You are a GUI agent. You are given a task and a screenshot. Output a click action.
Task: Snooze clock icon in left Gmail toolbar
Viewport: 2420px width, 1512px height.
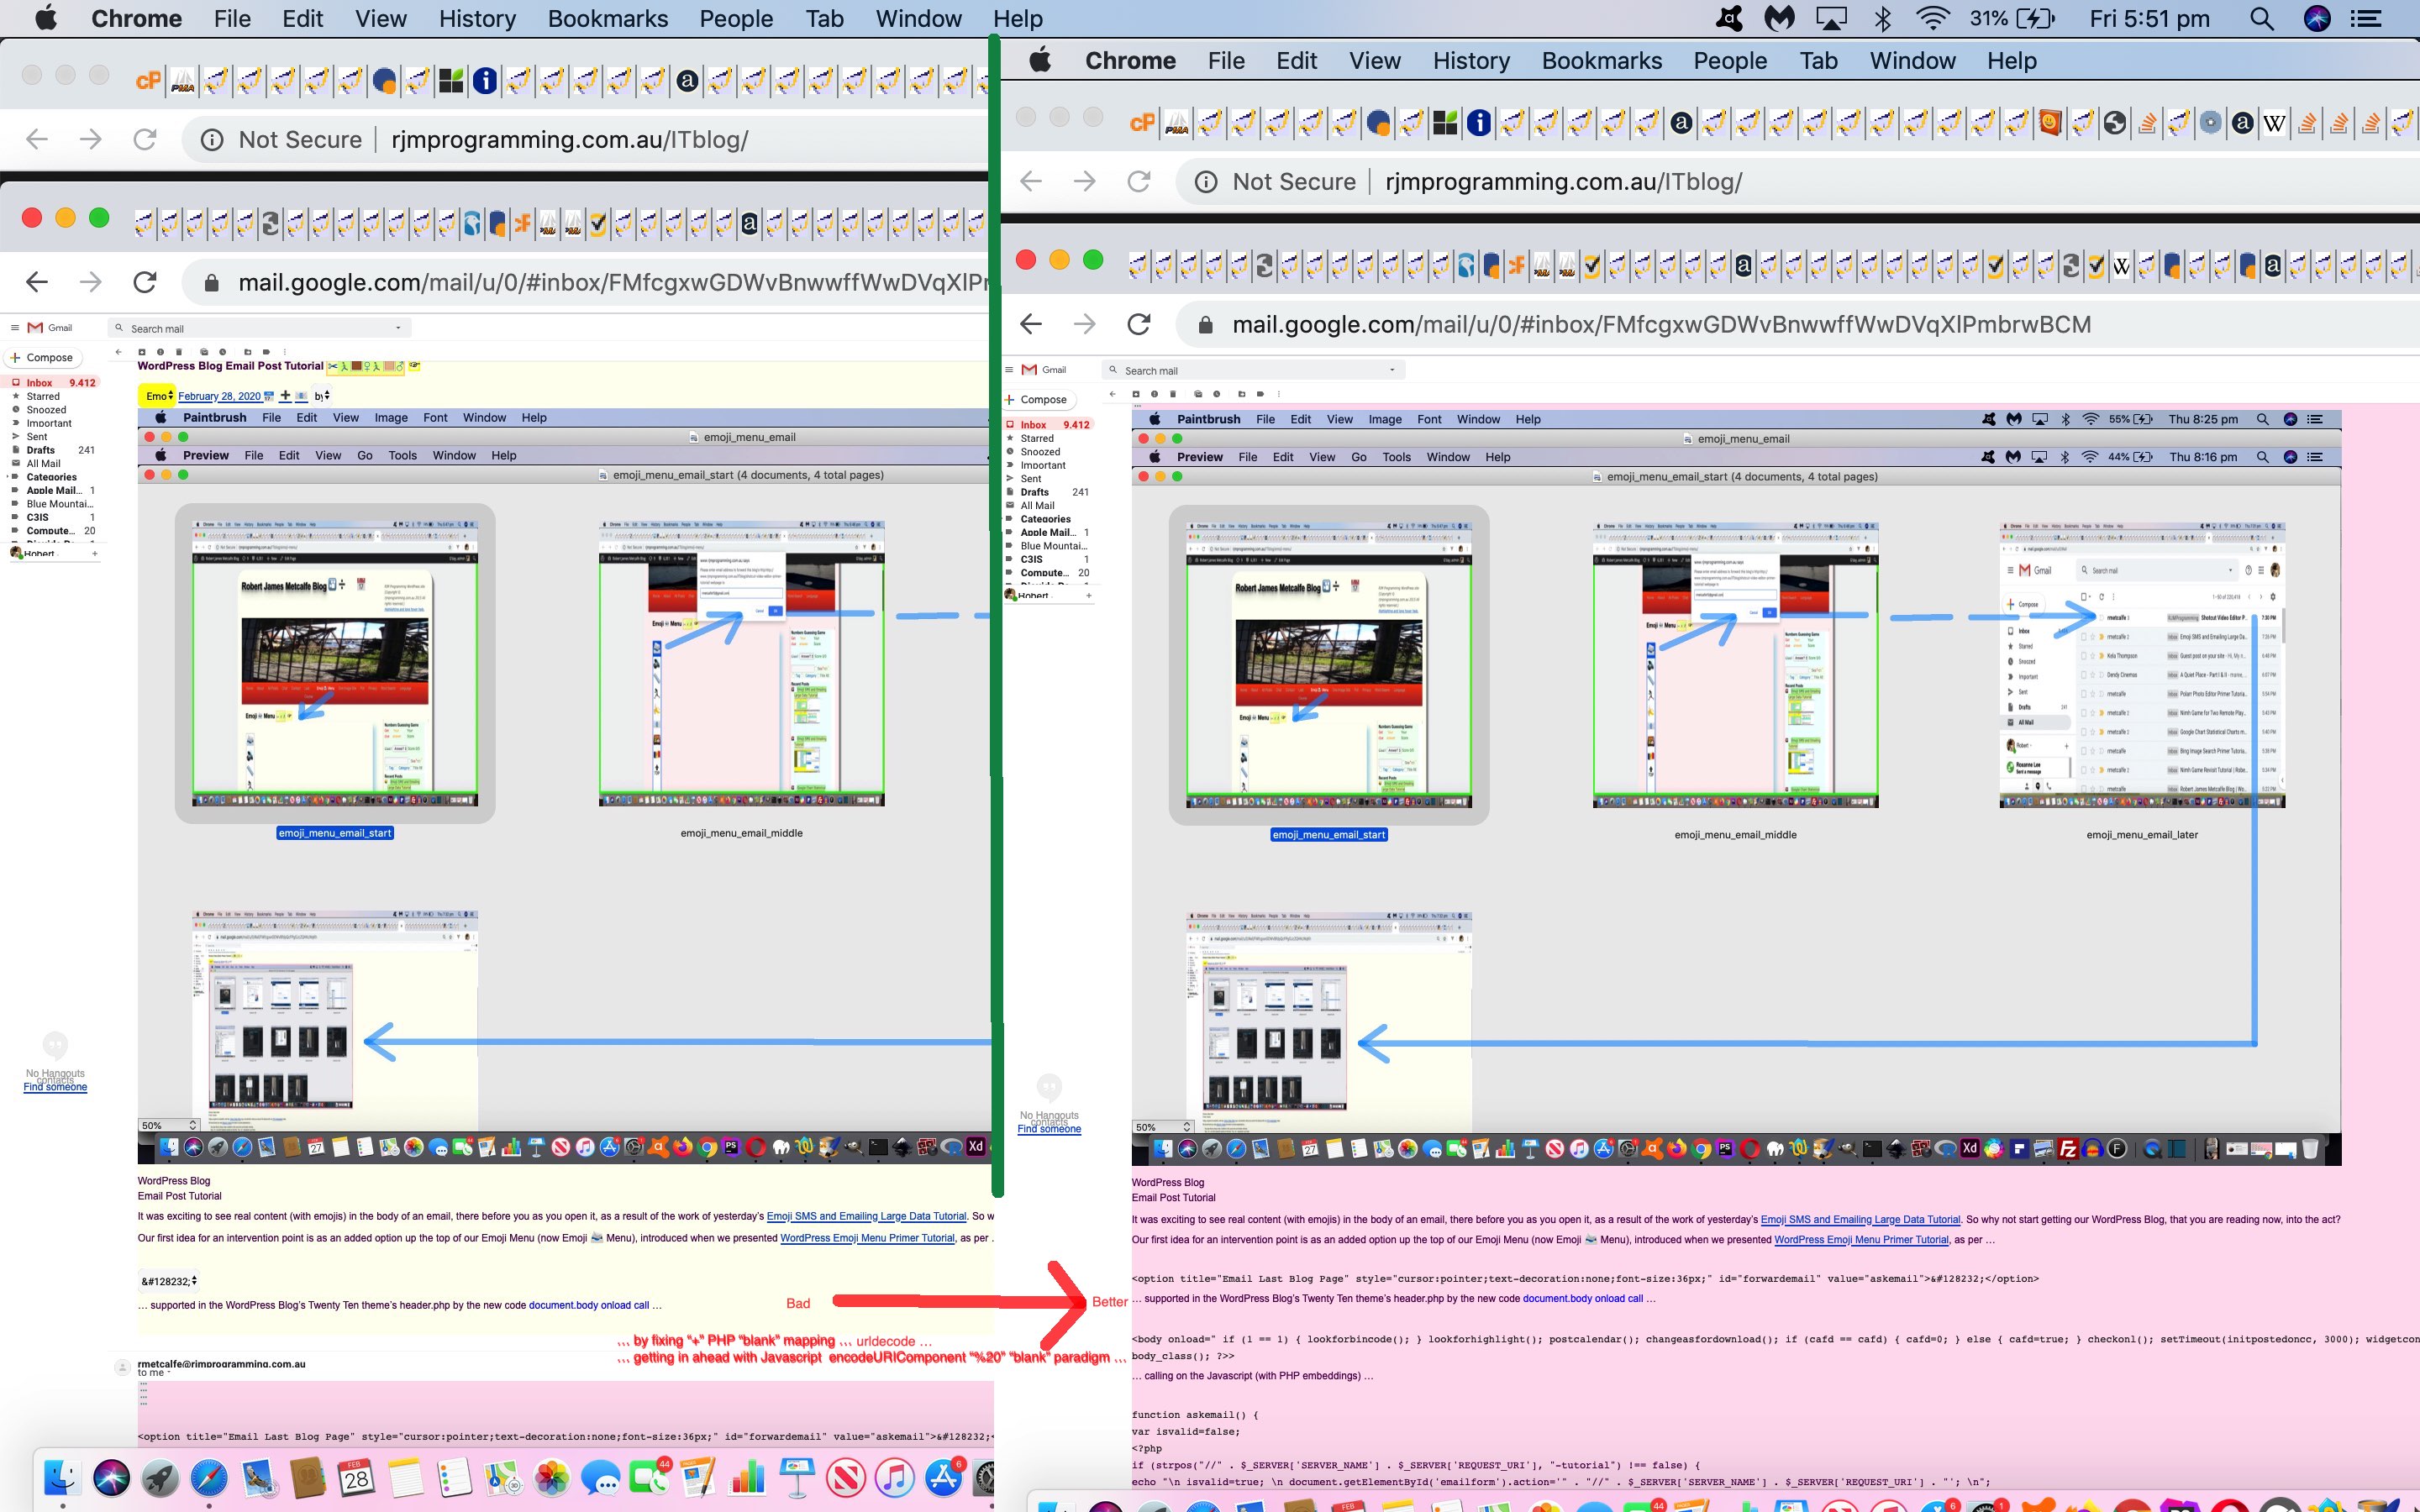coord(223,352)
